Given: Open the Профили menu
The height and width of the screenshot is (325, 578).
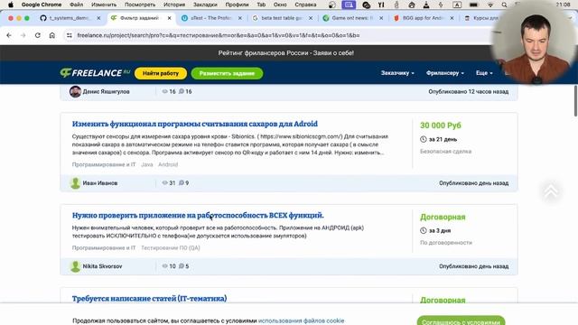Looking at the screenshot, I should 237,5.
